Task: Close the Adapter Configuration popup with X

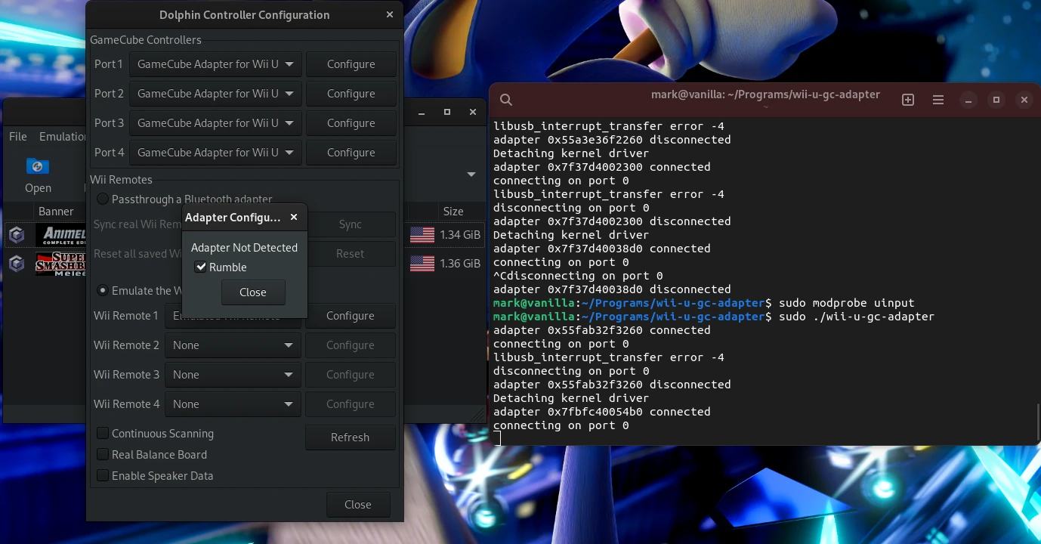Action: pyautogui.click(x=294, y=218)
